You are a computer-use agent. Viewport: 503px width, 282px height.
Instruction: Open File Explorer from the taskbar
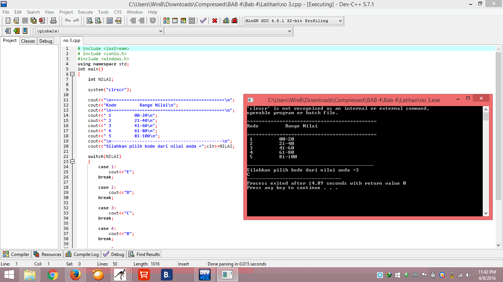coord(30,275)
